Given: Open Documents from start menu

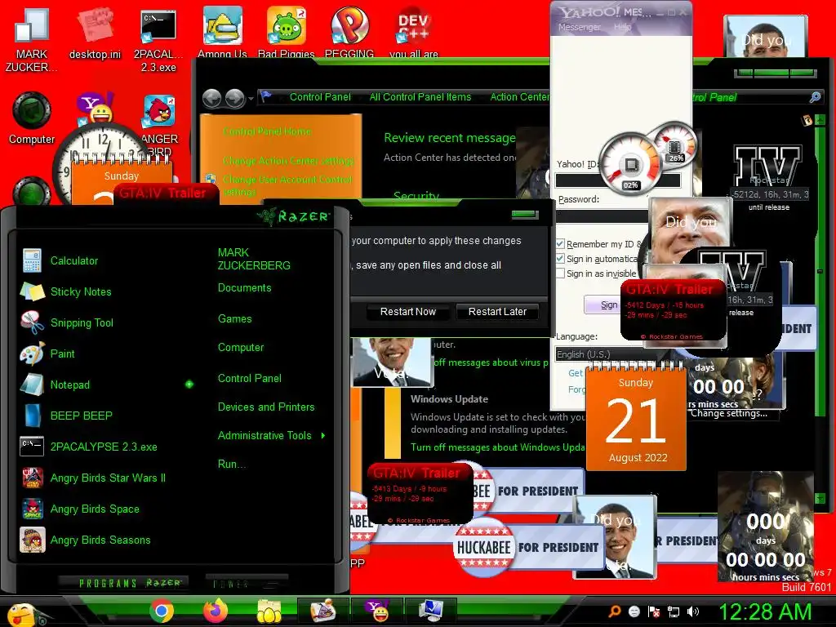Looking at the screenshot, I should pyautogui.click(x=244, y=288).
